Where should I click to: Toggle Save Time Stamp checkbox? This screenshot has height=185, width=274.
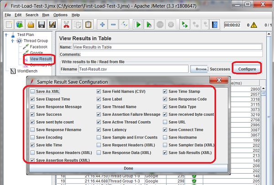pyautogui.click(x=165, y=92)
